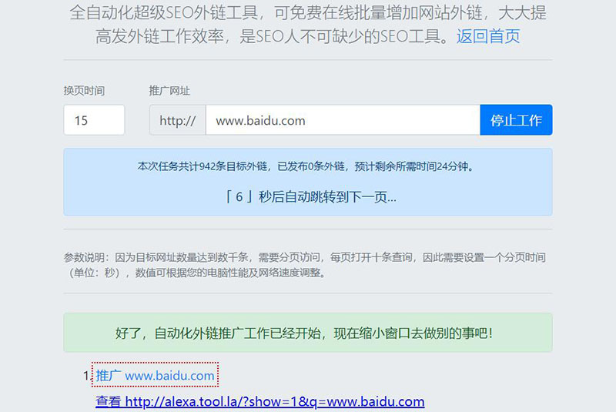
Task: Open the 推广 www.baidu.com link
Action: (155, 376)
